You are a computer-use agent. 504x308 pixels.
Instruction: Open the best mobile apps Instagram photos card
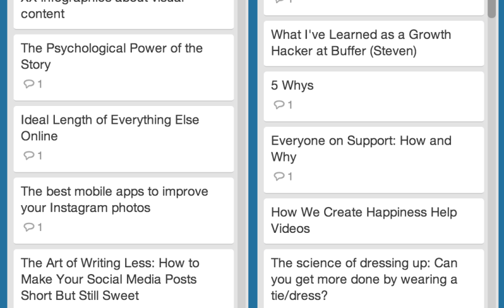point(124,211)
